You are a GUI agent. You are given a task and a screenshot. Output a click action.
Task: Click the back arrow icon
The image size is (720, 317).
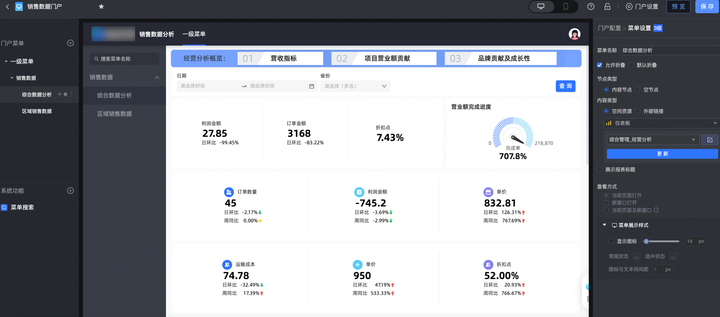click(8, 7)
